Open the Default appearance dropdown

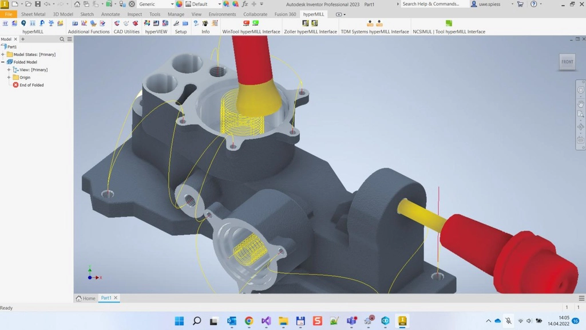219,4
